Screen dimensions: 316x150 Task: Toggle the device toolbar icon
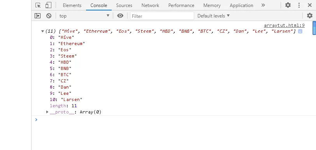tap(48, 5)
